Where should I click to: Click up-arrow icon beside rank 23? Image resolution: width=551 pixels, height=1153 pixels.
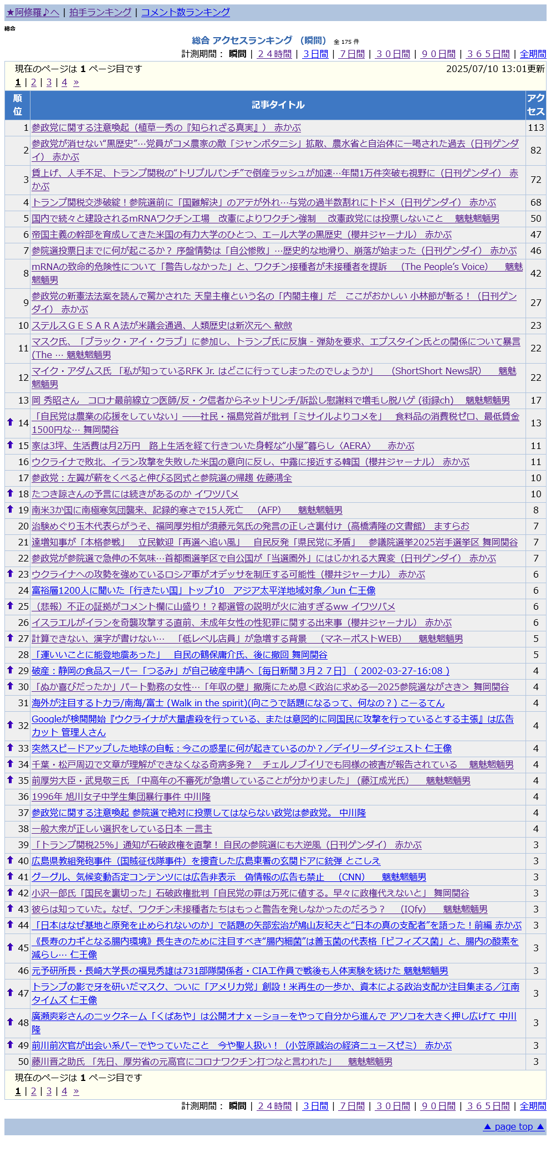click(x=10, y=573)
